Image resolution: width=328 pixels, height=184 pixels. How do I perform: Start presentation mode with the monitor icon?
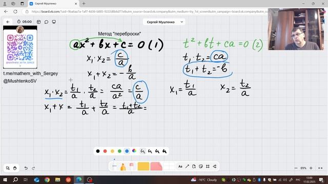pos(54,21)
